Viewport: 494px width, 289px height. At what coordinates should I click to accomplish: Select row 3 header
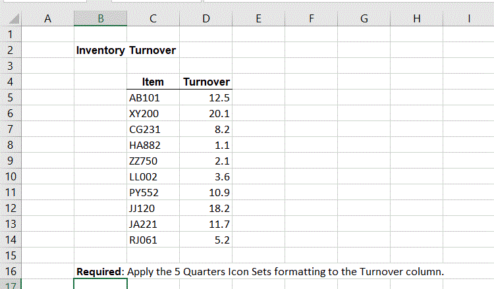(11, 65)
